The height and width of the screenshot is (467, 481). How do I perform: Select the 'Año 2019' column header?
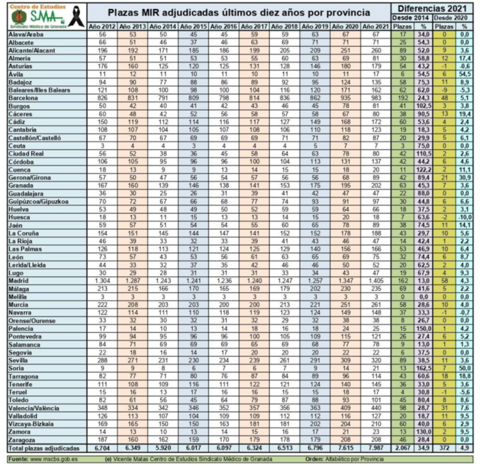point(315,27)
